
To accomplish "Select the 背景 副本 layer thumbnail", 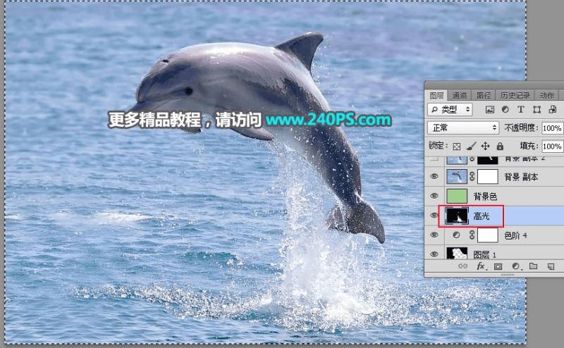I will tap(457, 177).
